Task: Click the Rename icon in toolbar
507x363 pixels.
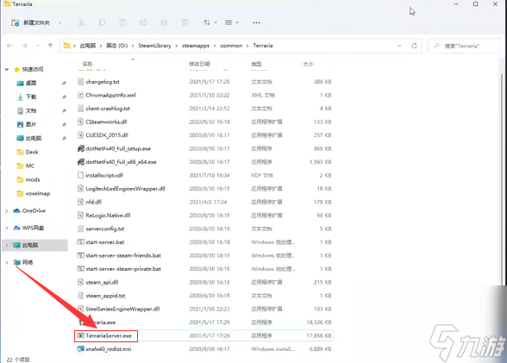Action: [x=143, y=22]
